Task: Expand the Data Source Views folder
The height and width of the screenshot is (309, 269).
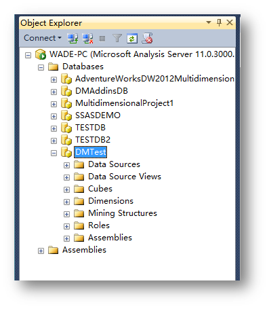Action: click(66, 177)
